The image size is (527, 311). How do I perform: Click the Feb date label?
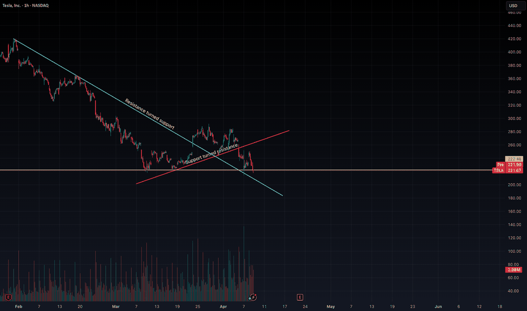point(19,306)
